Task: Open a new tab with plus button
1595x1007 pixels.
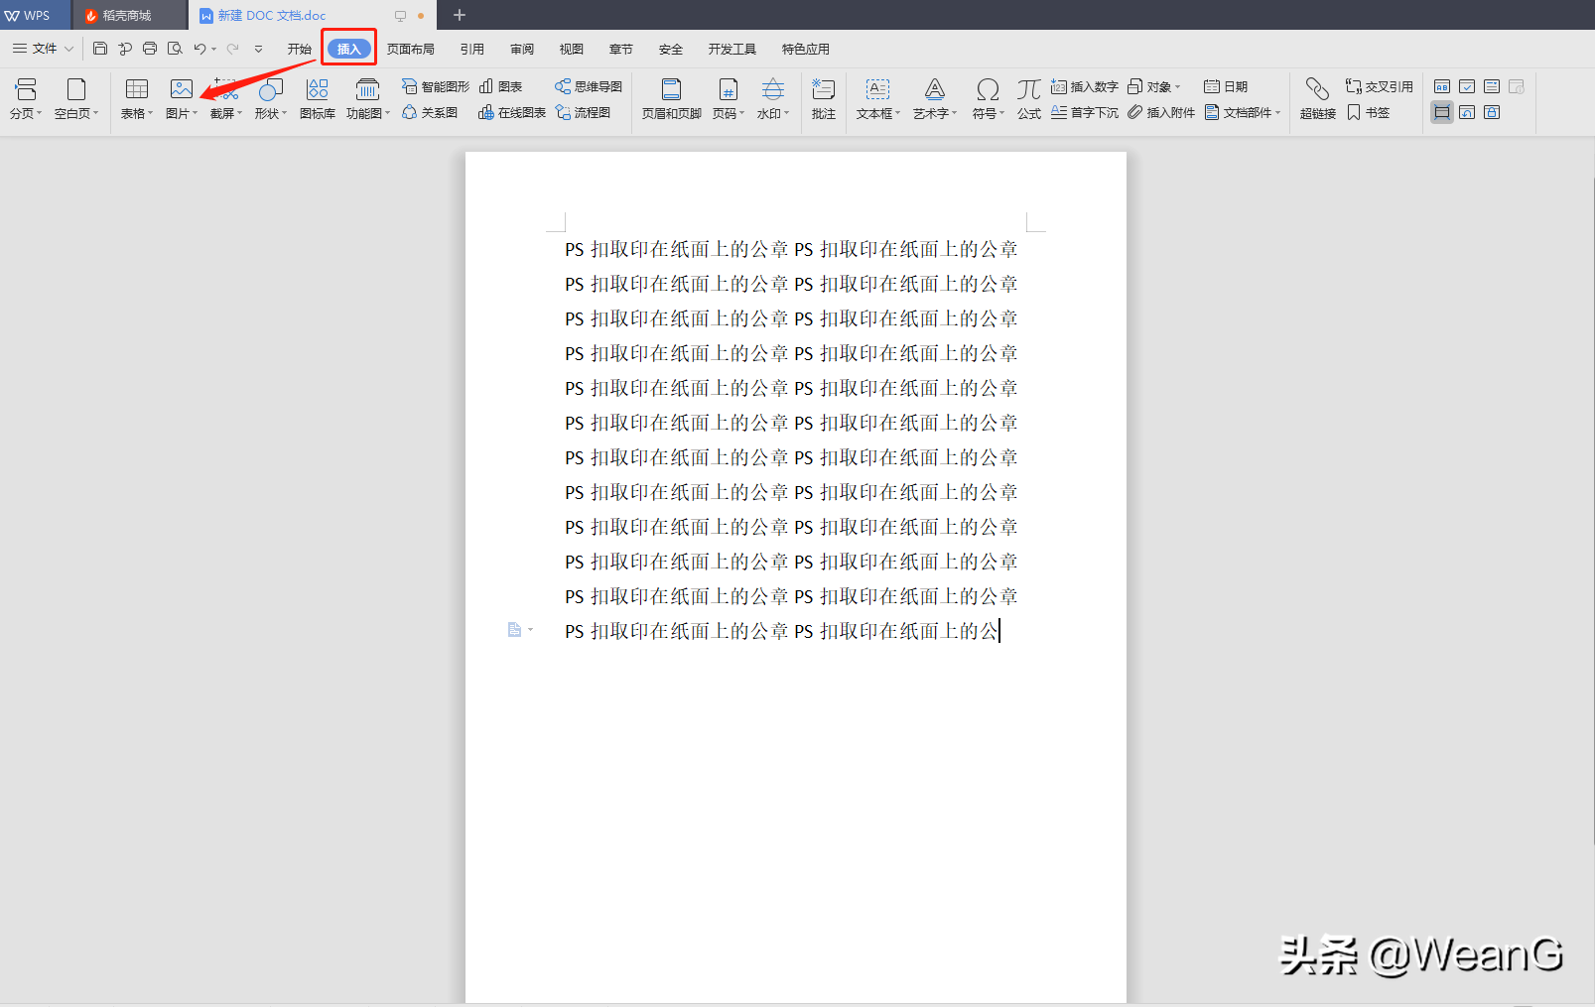Action: (460, 15)
